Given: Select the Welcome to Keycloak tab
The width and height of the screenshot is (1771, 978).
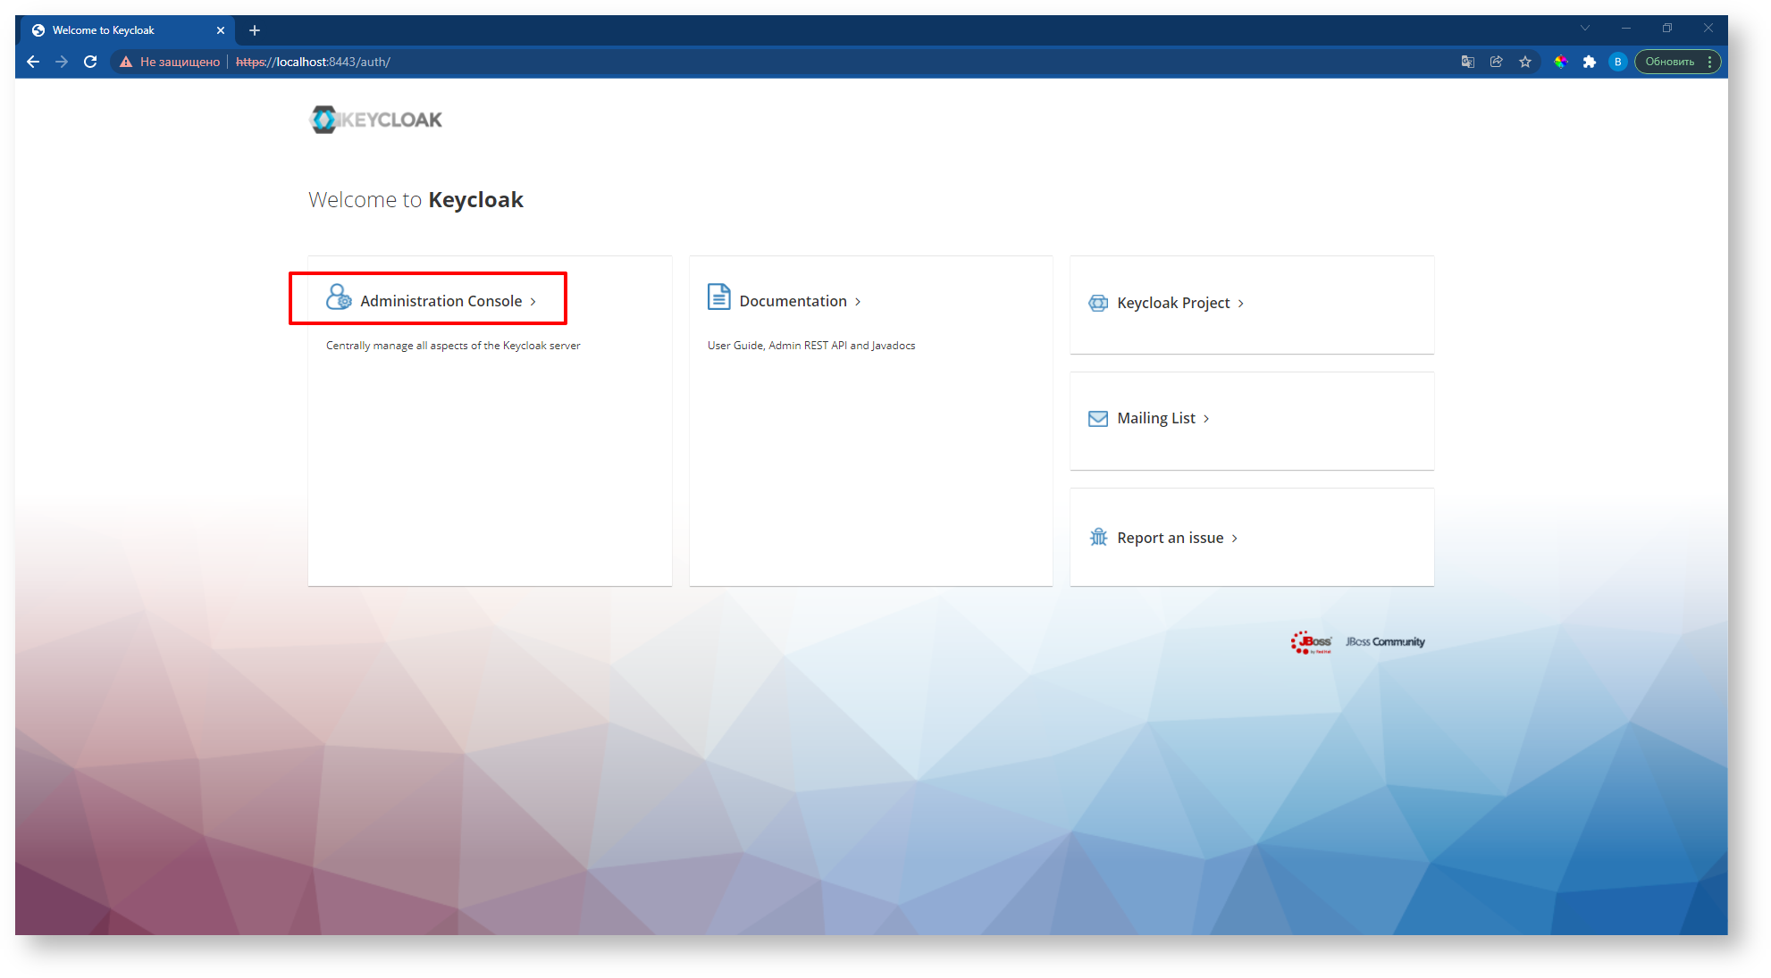Looking at the screenshot, I should (x=116, y=30).
